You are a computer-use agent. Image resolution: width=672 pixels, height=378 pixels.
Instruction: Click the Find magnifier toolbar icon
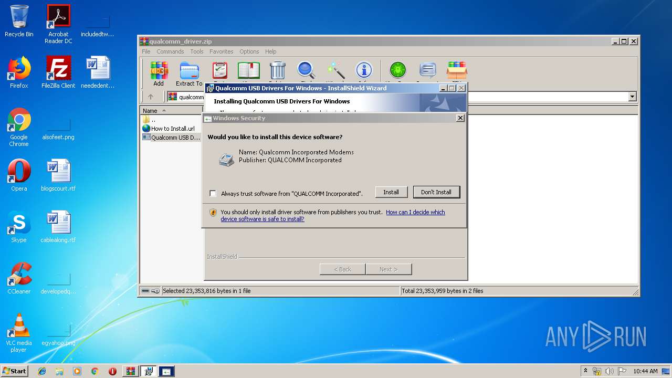tap(306, 70)
